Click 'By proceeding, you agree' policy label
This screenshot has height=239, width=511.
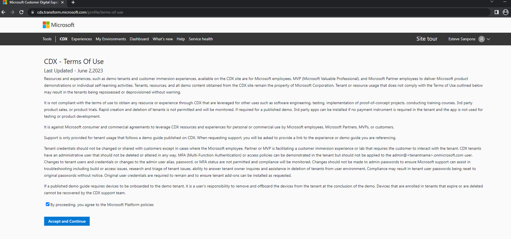click(102, 205)
